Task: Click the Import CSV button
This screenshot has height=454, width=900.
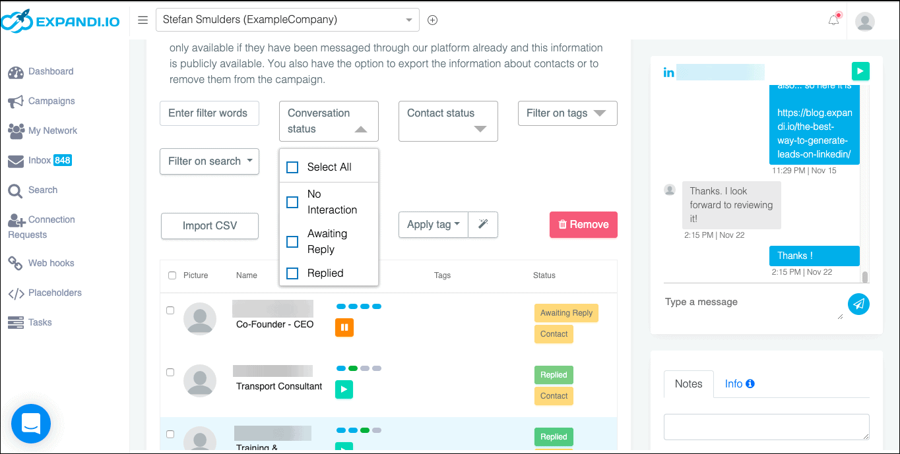Action: [210, 226]
